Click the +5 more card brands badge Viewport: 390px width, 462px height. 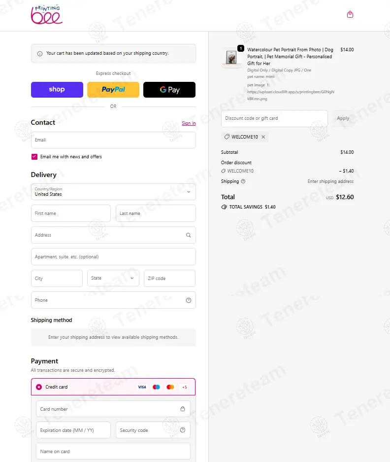point(184,387)
